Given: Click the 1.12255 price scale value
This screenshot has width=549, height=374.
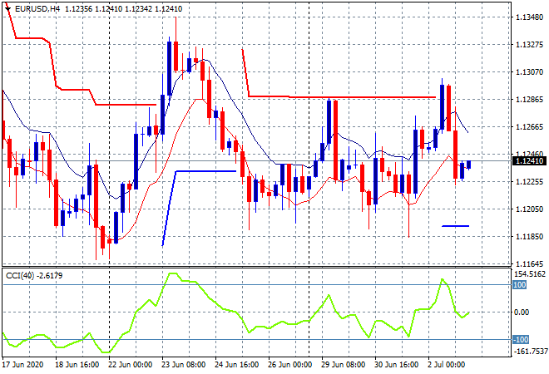Looking at the screenshot, I should tap(530, 181).
